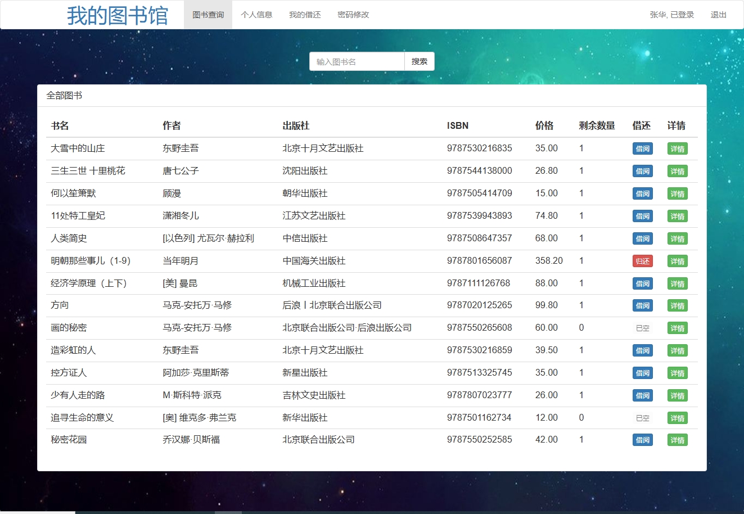Go to 密码修改 page
This screenshot has width=744, height=514.
353,15
